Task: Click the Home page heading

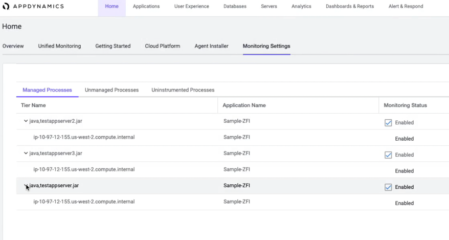Action: (12, 26)
